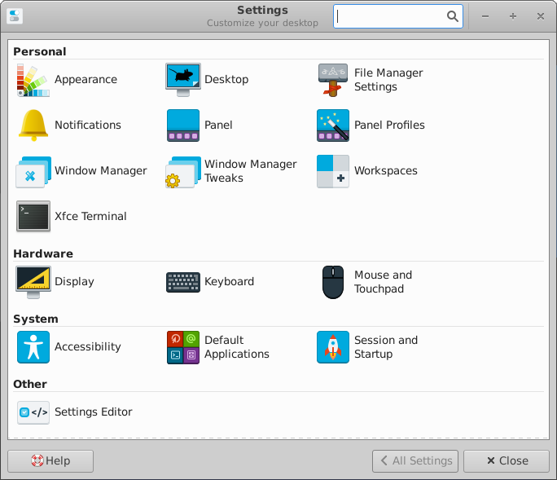Screen dimensions: 557x480
Task: Click the Session and Startup label
Action: tap(386, 347)
